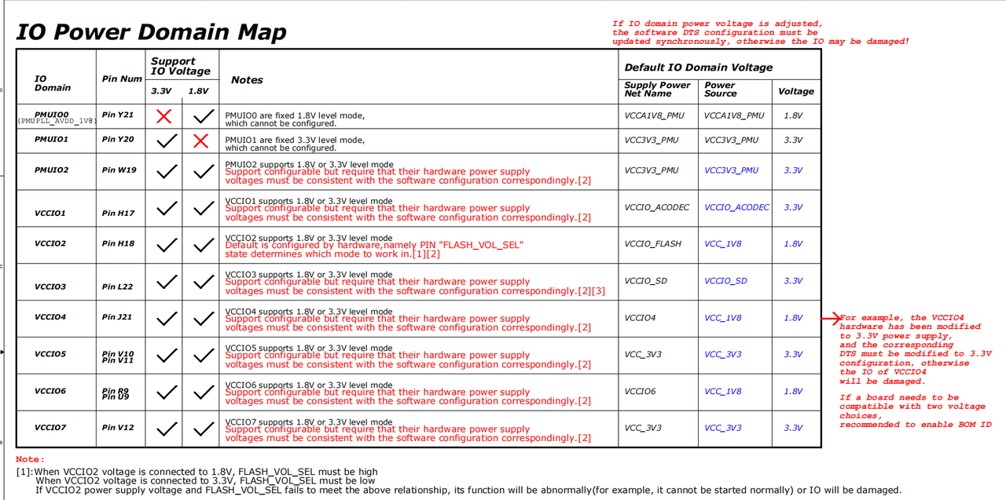
Task: Click the PMUIO1 3.3V check mark
Action: click(x=167, y=141)
